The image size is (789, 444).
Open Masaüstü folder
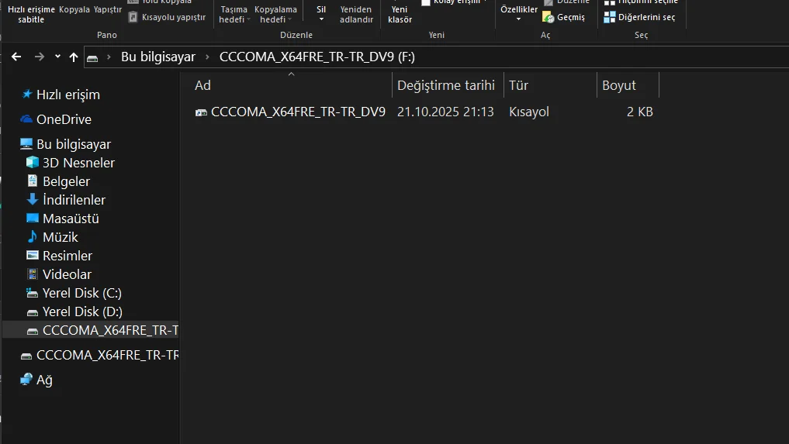[71, 219]
